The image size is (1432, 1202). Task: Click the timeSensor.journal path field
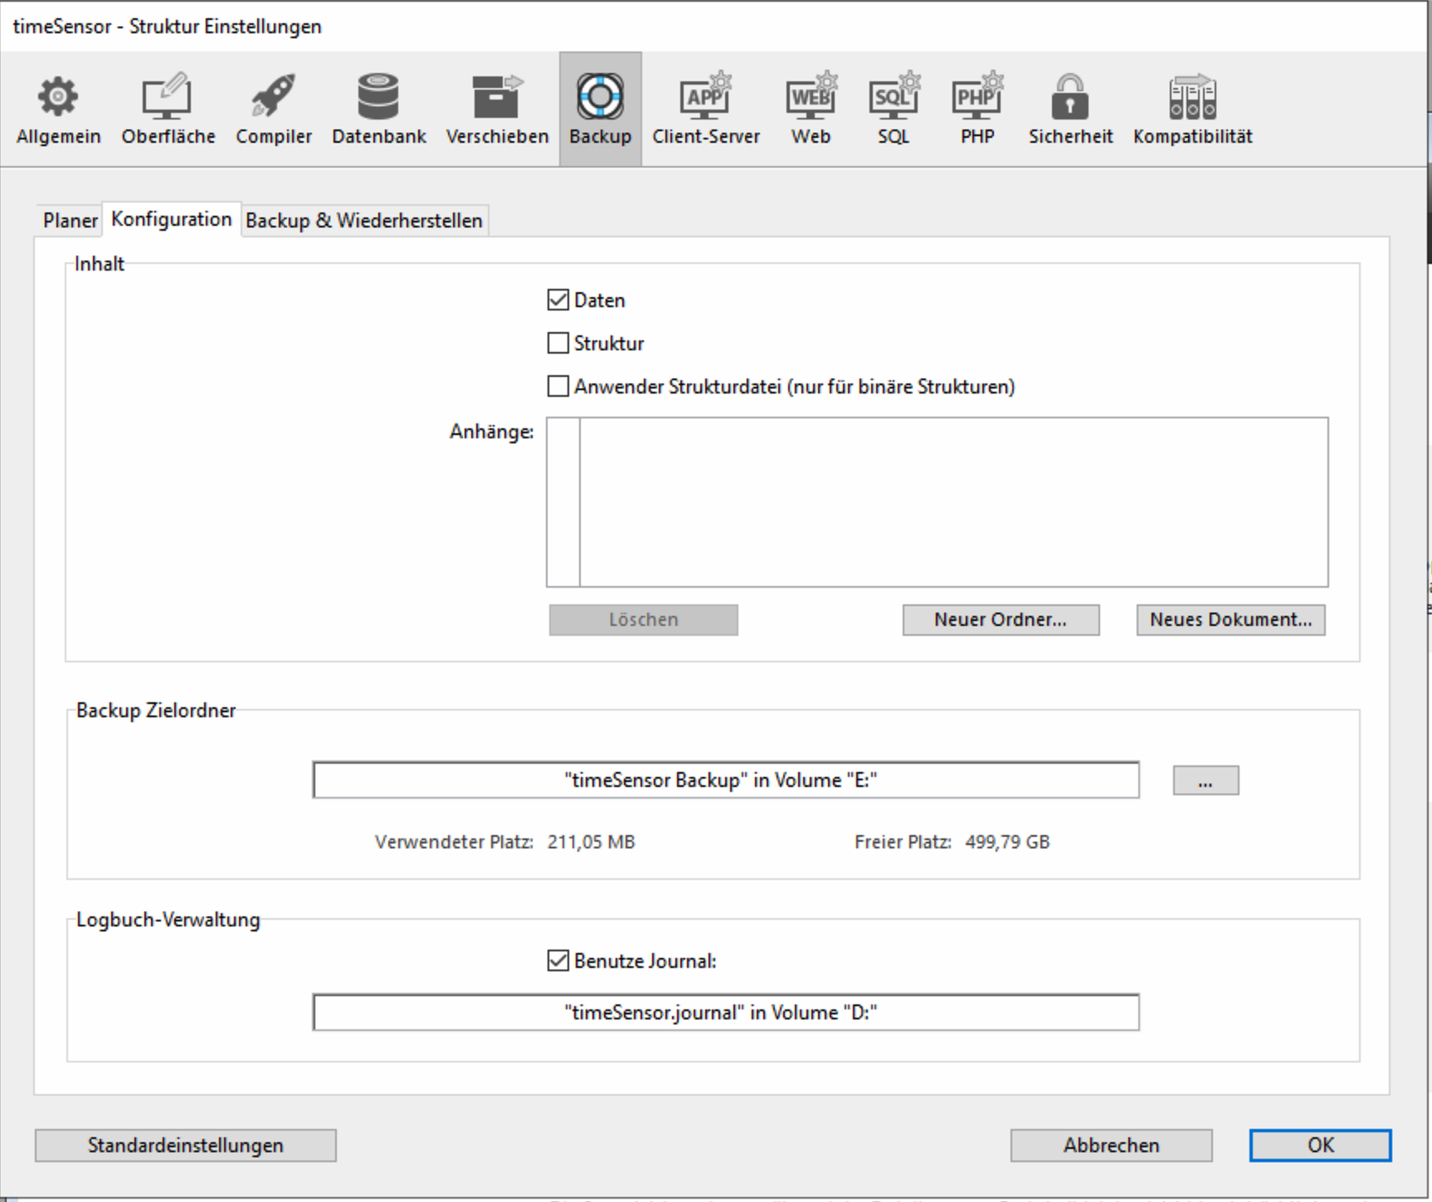[x=726, y=1012]
